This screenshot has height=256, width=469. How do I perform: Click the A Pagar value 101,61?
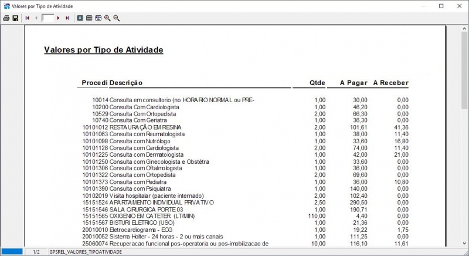359,127
